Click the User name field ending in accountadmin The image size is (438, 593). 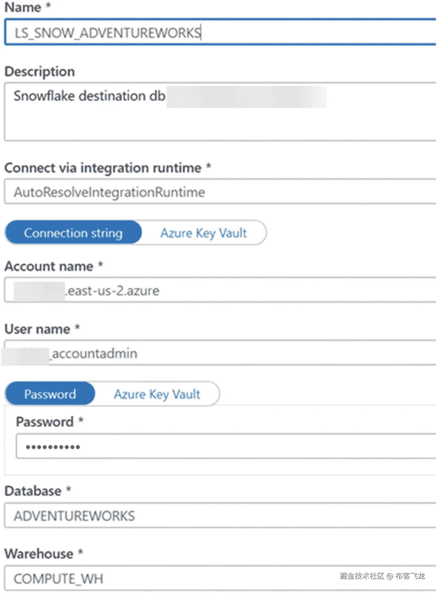tap(220, 353)
